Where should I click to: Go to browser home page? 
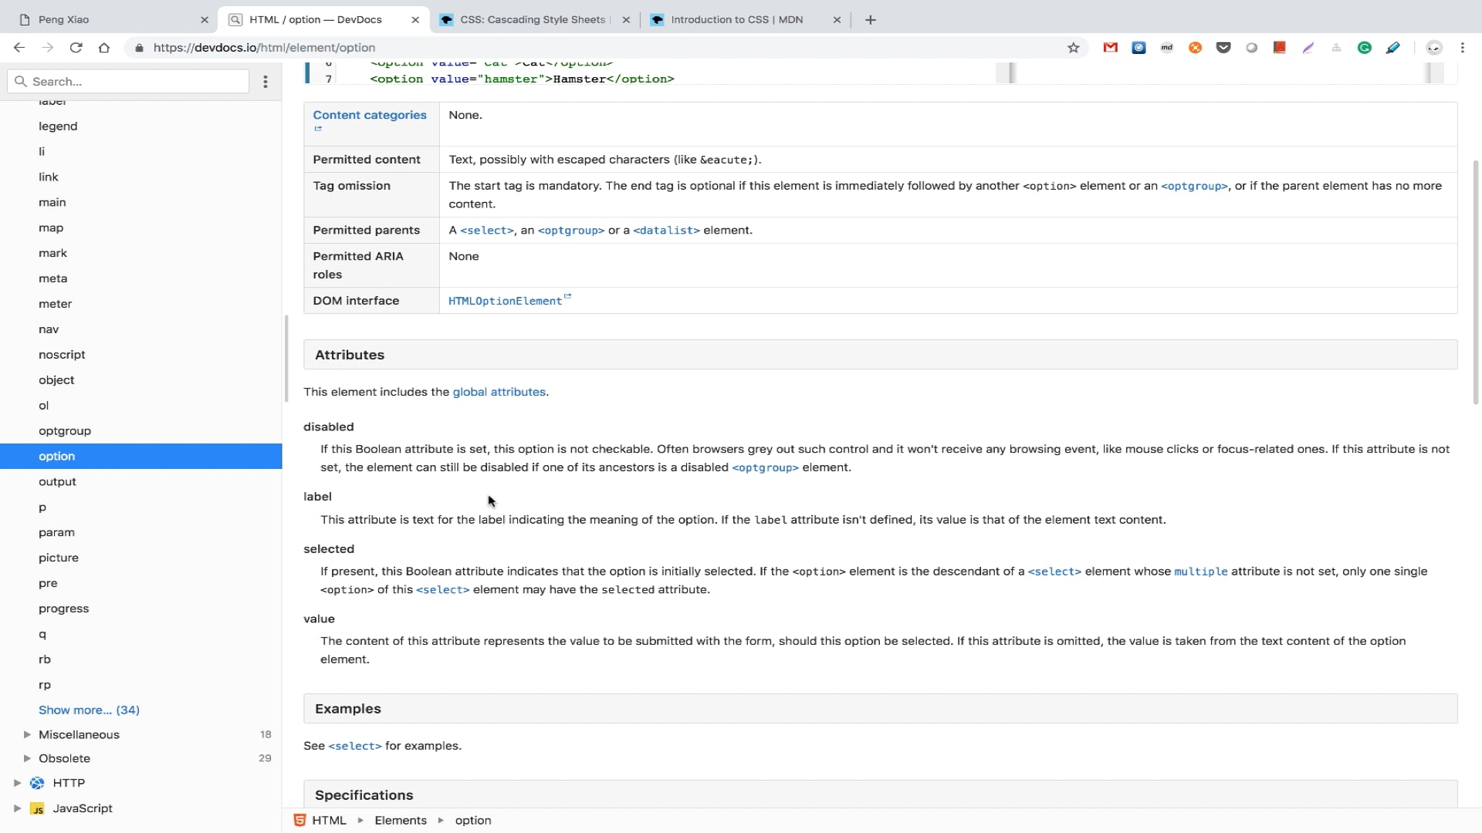click(104, 48)
